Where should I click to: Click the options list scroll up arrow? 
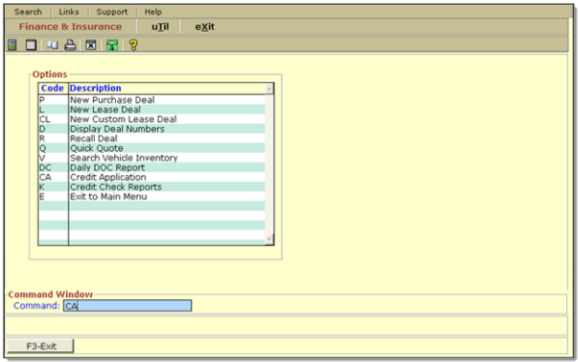(269, 89)
